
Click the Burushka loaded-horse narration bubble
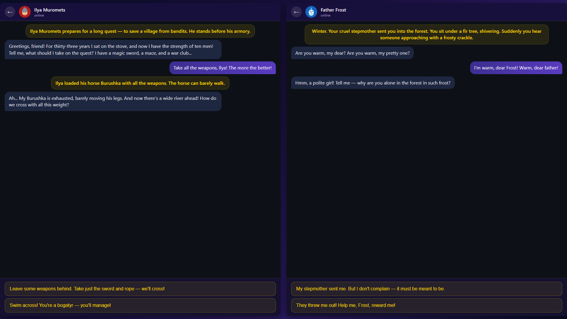140,83
